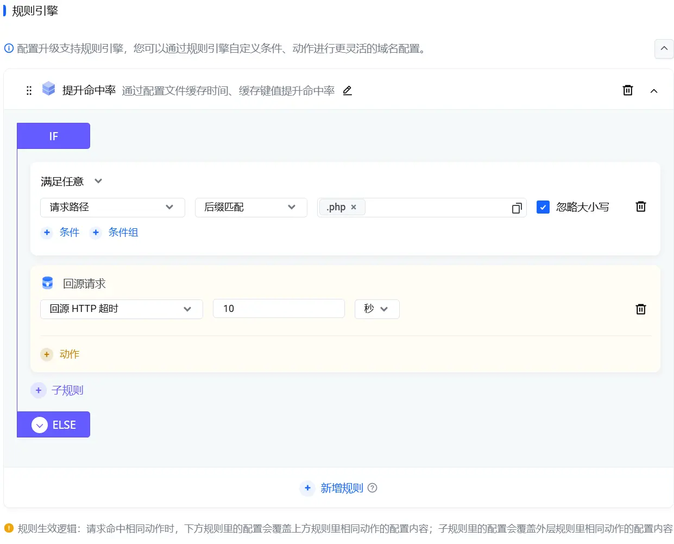Edit the 提升命中率 rule description

click(348, 91)
